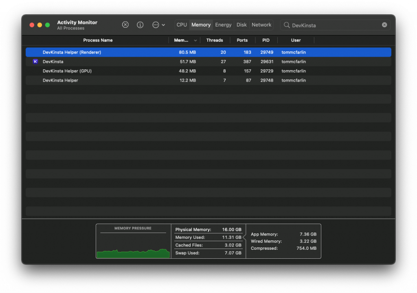Click the 387 ports value
Screen dimensions: 417x293
[x=247, y=62]
